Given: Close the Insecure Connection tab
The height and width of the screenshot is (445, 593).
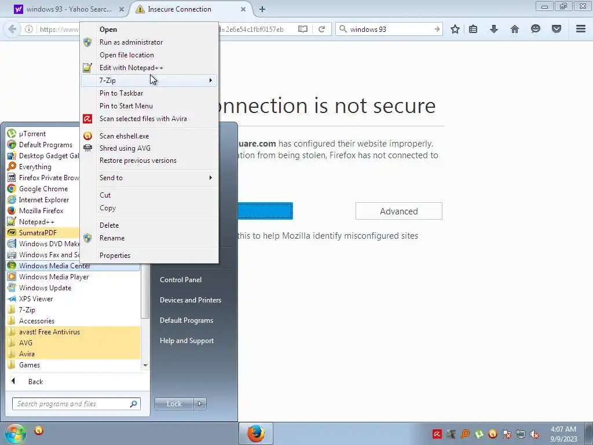Looking at the screenshot, I should pyautogui.click(x=243, y=9).
